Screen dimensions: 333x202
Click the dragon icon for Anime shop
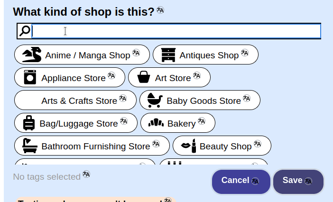click(32, 55)
